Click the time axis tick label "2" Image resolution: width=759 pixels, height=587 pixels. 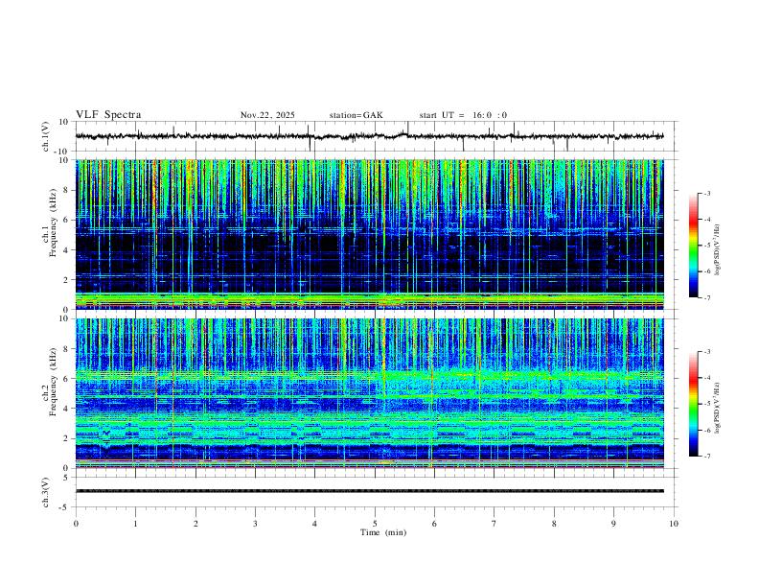point(195,524)
